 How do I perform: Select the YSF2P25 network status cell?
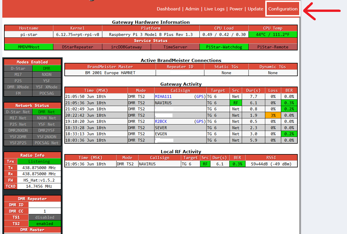click(18, 143)
